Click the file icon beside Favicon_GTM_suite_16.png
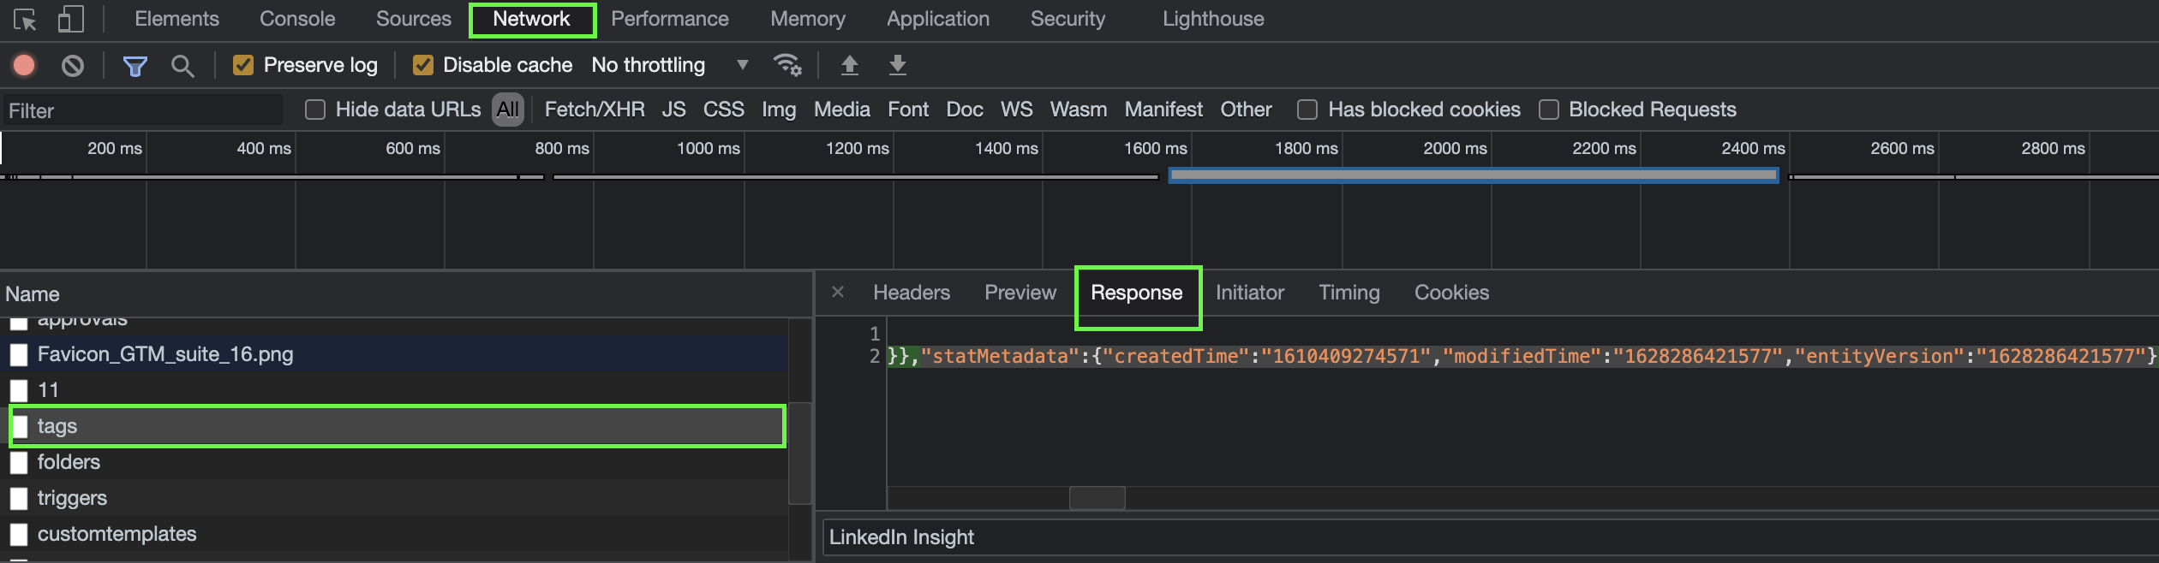Screen dimensions: 2159x563 (19, 354)
